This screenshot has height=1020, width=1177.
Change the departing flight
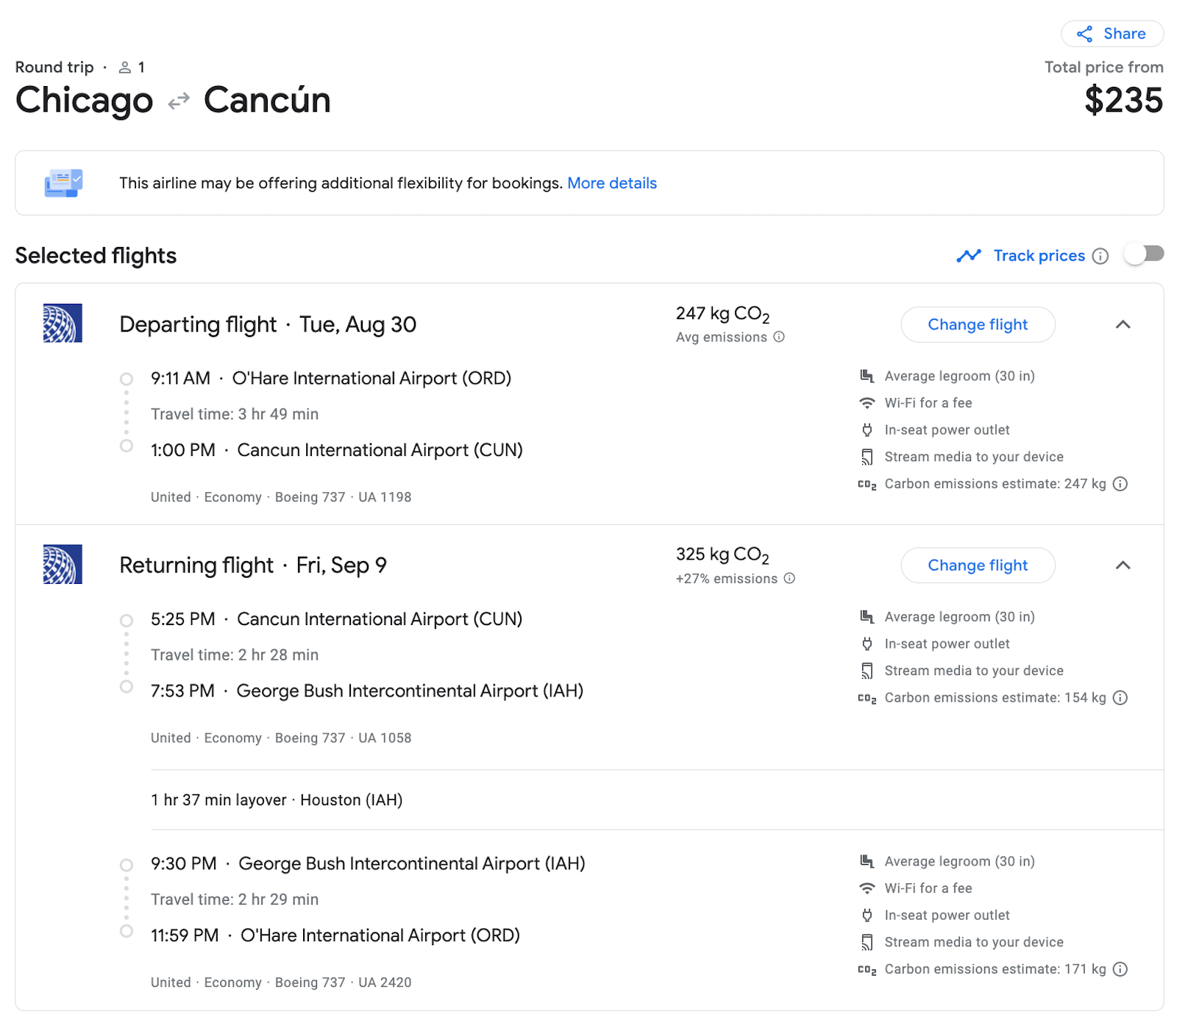978,324
